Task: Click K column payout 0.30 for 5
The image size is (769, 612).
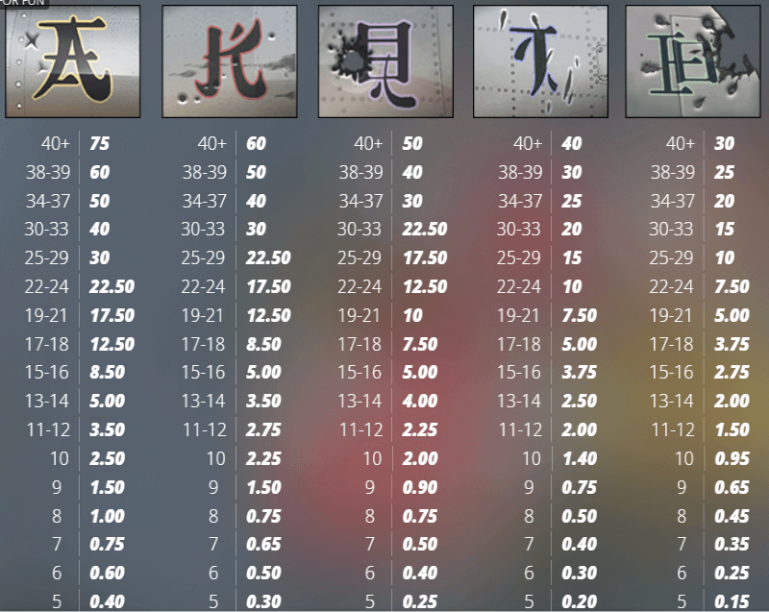Action: [x=263, y=601]
